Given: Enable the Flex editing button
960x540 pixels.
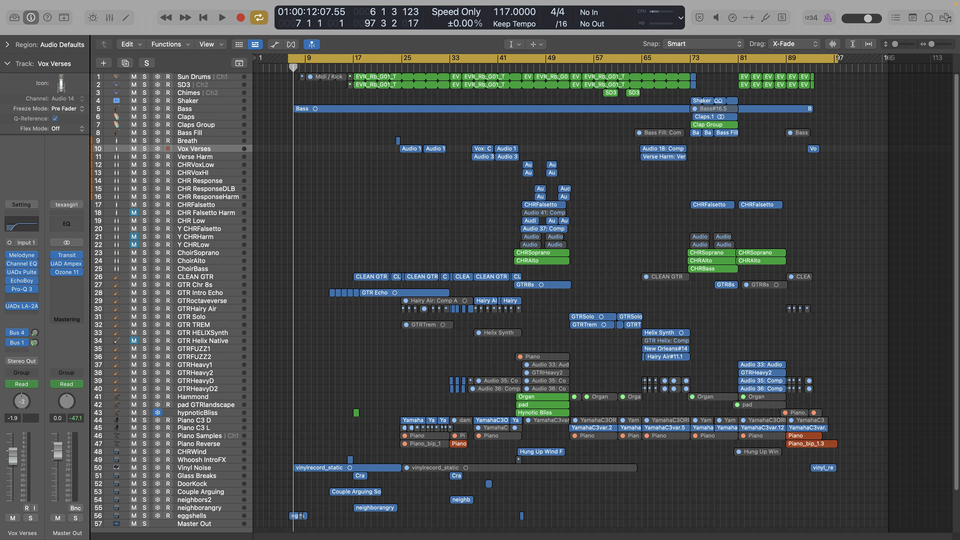Looking at the screenshot, I should point(291,44).
